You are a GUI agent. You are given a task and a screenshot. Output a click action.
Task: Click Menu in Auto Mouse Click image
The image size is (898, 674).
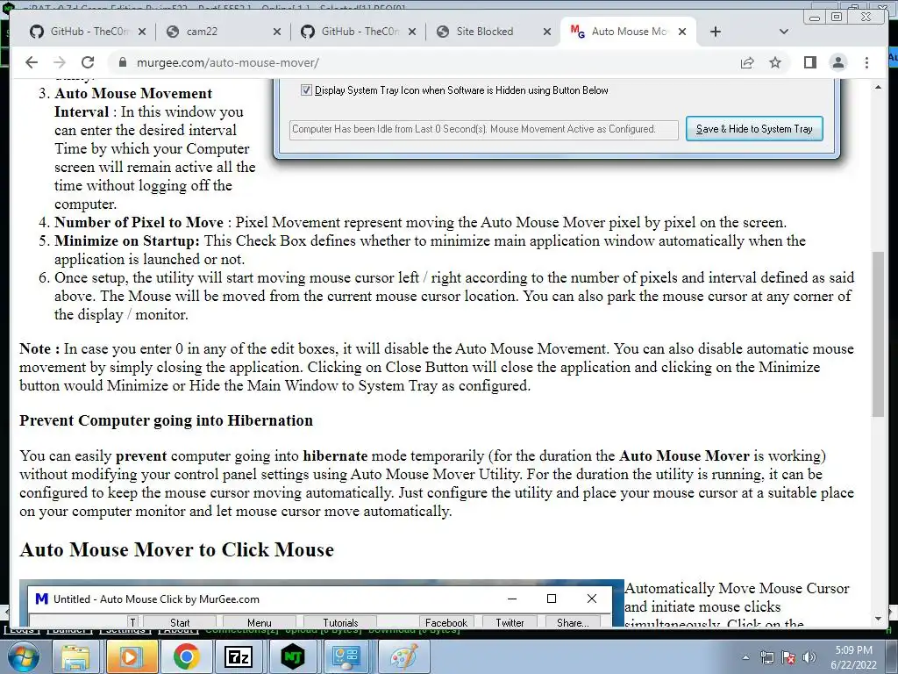coord(260,622)
